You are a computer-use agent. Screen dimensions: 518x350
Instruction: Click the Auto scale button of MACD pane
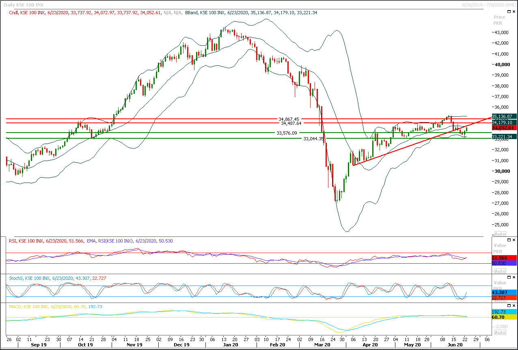coord(500,333)
